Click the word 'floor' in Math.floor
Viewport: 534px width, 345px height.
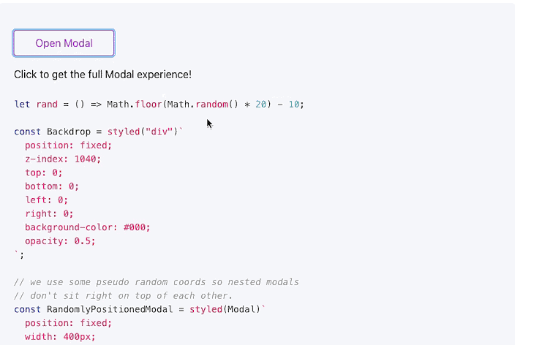pos(148,104)
